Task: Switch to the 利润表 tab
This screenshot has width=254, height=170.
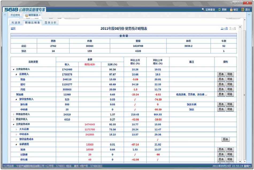Action: coord(15,23)
